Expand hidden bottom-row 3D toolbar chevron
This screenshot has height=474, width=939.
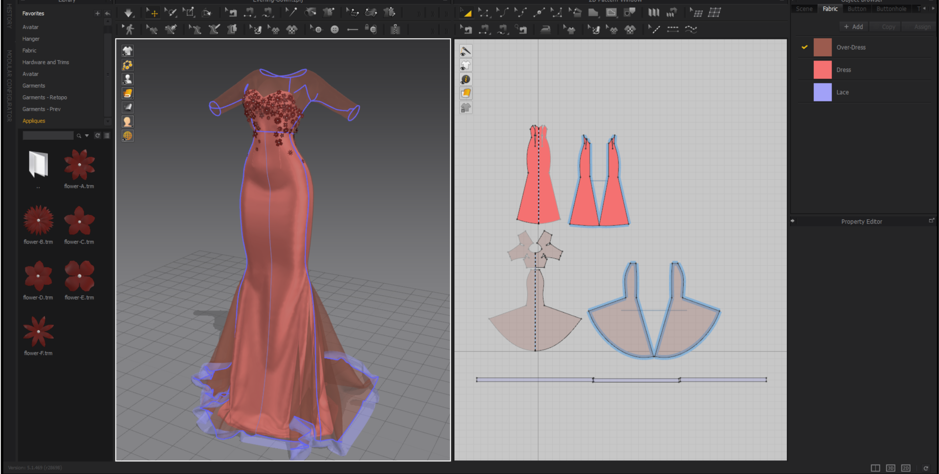click(433, 30)
